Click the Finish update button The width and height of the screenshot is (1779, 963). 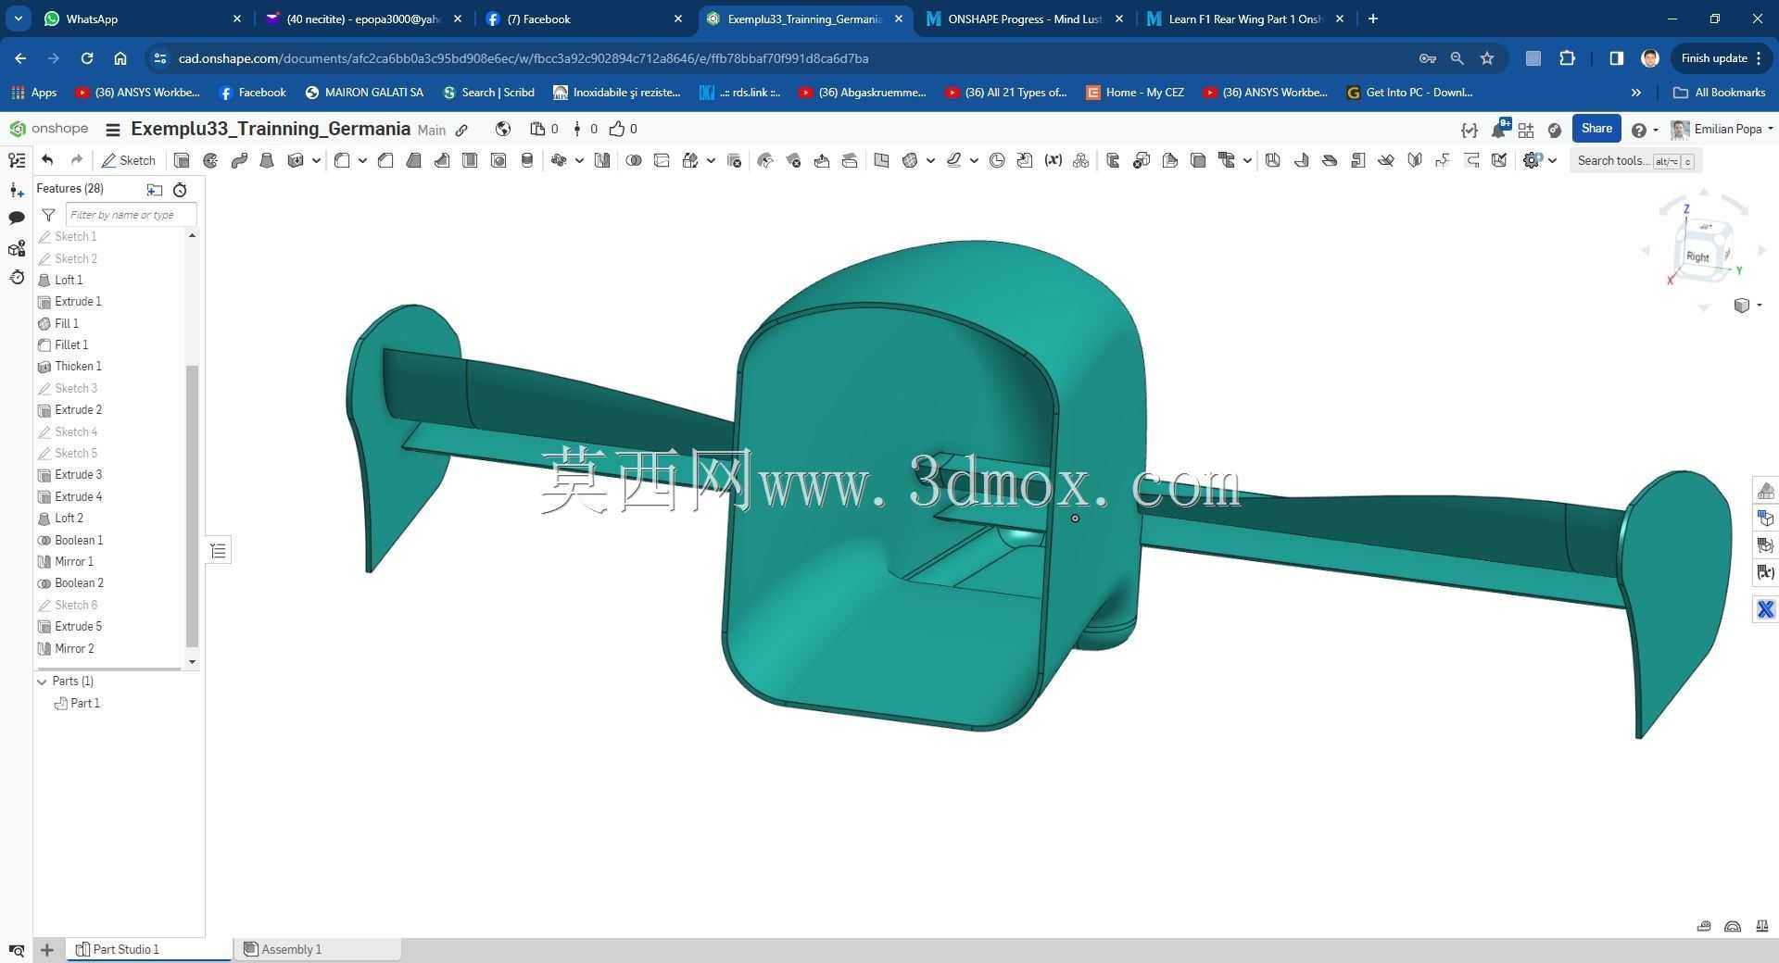pyautogui.click(x=1721, y=58)
